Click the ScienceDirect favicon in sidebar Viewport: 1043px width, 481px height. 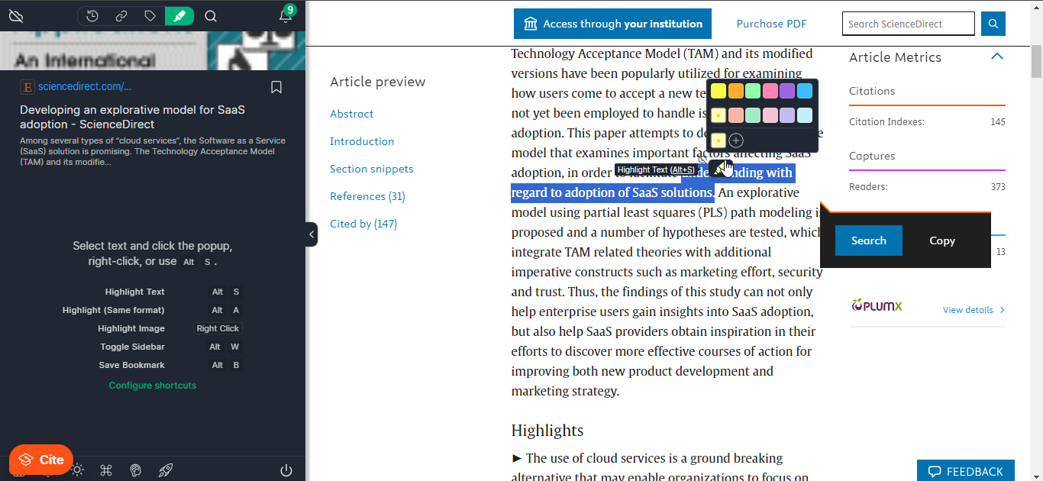tap(27, 87)
